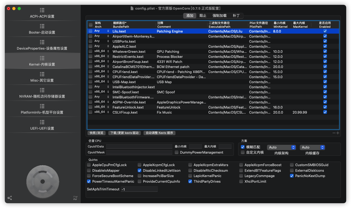Enable the LegacyCommpage quirk
351x208 pixels.
(x=241, y=176)
